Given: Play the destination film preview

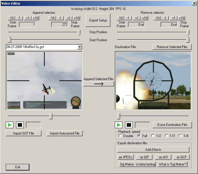Looking at the screenshot, I should [x=118, y=125].
